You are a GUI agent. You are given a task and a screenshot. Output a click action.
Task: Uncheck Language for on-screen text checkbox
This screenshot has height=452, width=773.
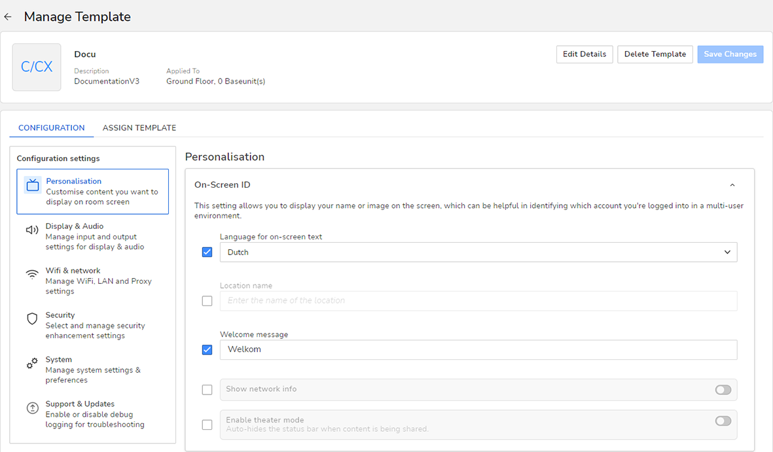tap(207, 252)
